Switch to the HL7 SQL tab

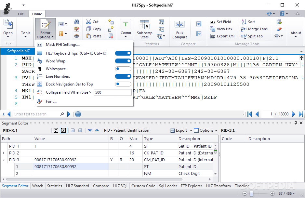[x=120, y=186]
